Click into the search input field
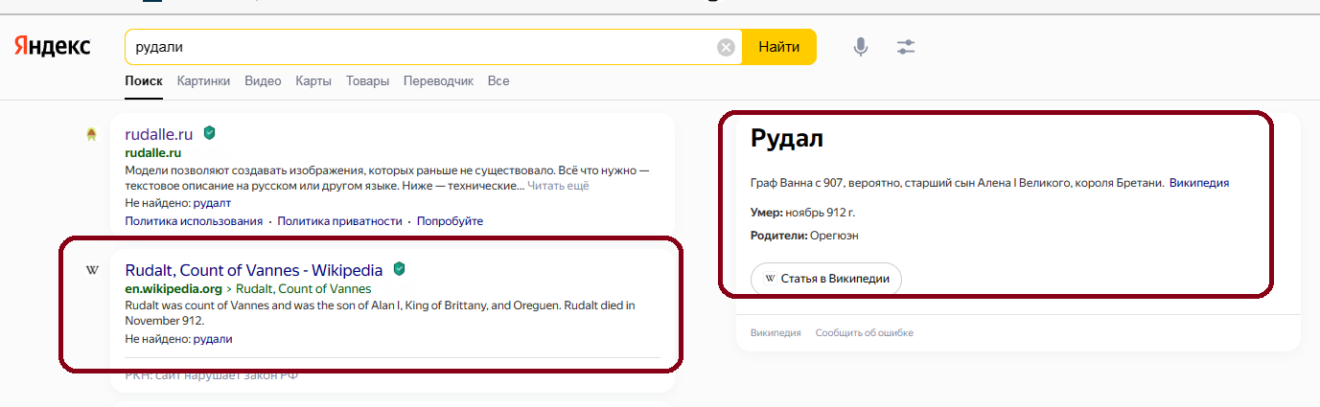 [422, 47]
